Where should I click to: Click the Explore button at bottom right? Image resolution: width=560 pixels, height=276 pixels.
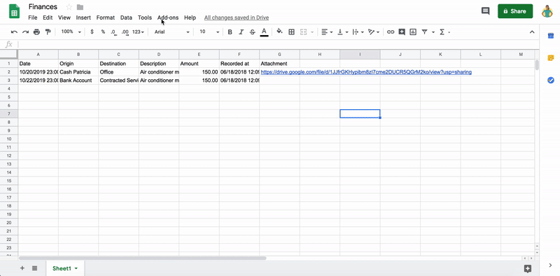coord(528,268)
